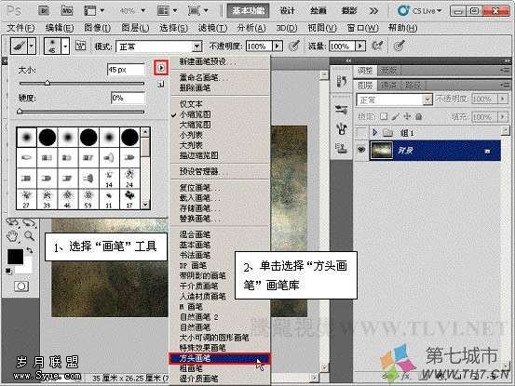Click the 基本功能 workspace button

[248, 11]
